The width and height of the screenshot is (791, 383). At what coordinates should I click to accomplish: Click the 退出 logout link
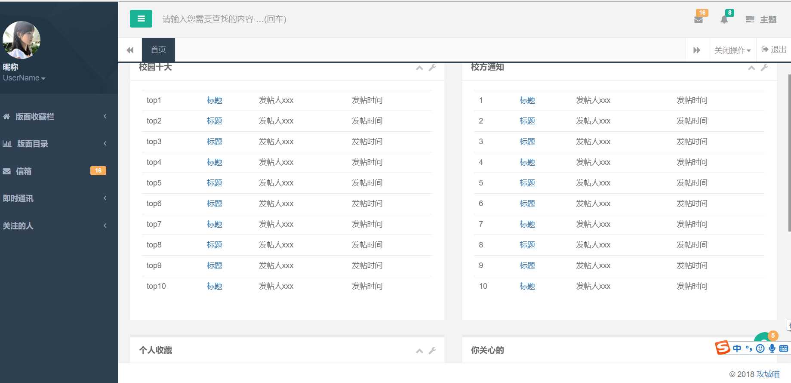click(x=774, y=49)
